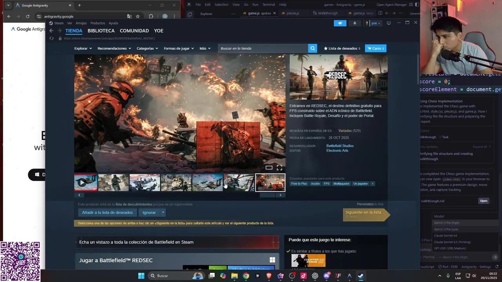Expand Explorar store menu
The image size is (502, 282).
coord(83,48)
